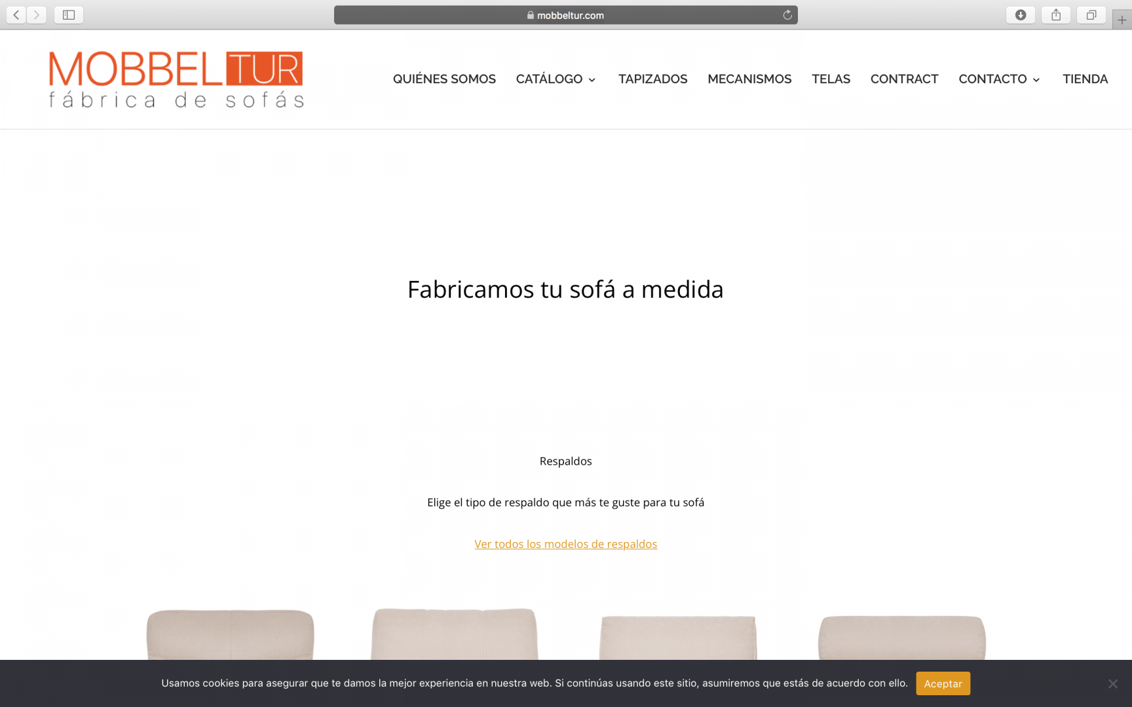Open the TIENDA menu item
Image resolution: width=1132 pixels, height=707 pixels.
pyautogui.click(x=1085, y=79)
